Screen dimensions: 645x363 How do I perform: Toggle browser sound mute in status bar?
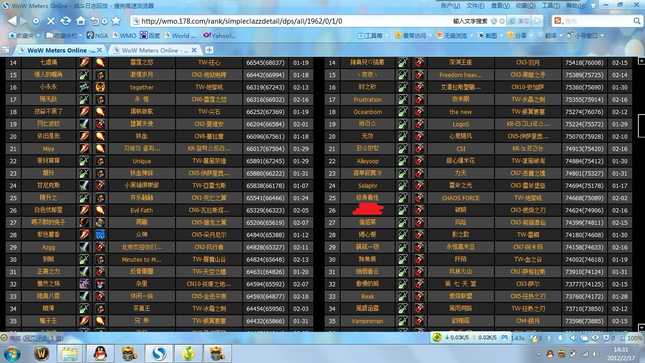574,338
